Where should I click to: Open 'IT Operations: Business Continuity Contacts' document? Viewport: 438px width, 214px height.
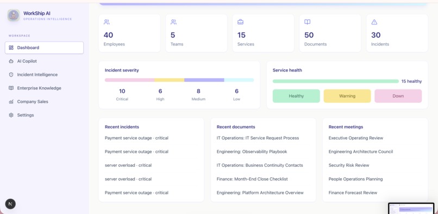260,165
